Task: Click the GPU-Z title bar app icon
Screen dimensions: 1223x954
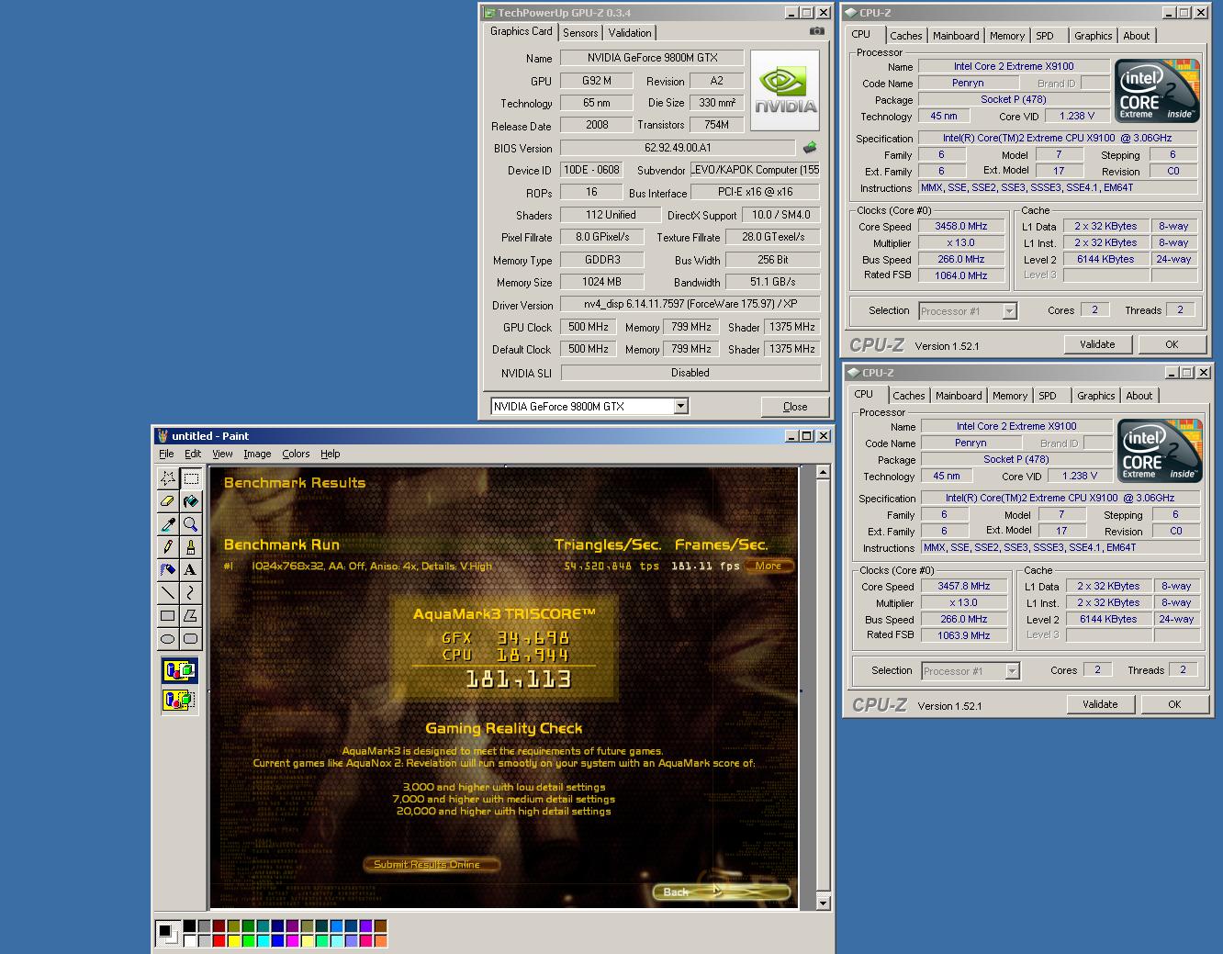Action: pos(488,13)
